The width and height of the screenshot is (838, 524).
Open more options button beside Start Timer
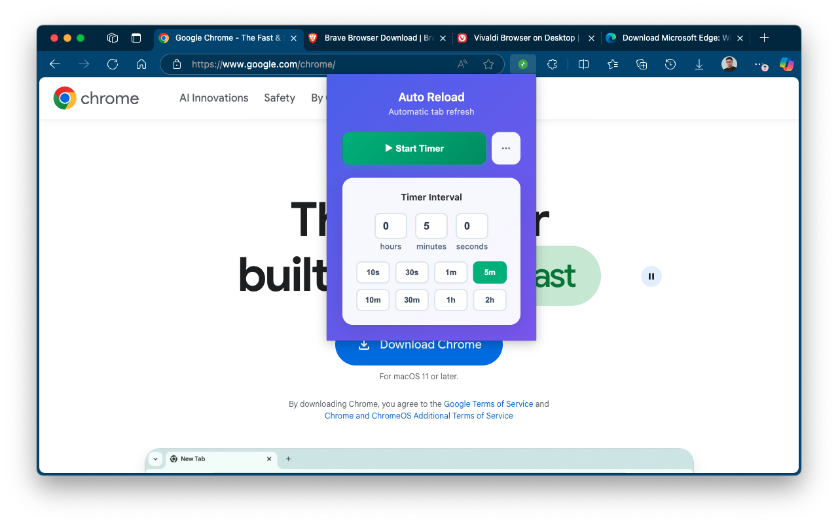coord(506,149)
